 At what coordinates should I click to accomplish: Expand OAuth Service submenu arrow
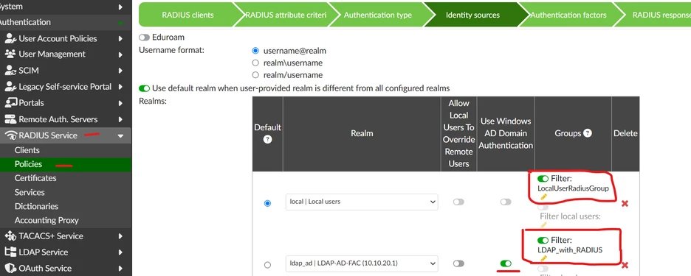click(x=120, y=269)
